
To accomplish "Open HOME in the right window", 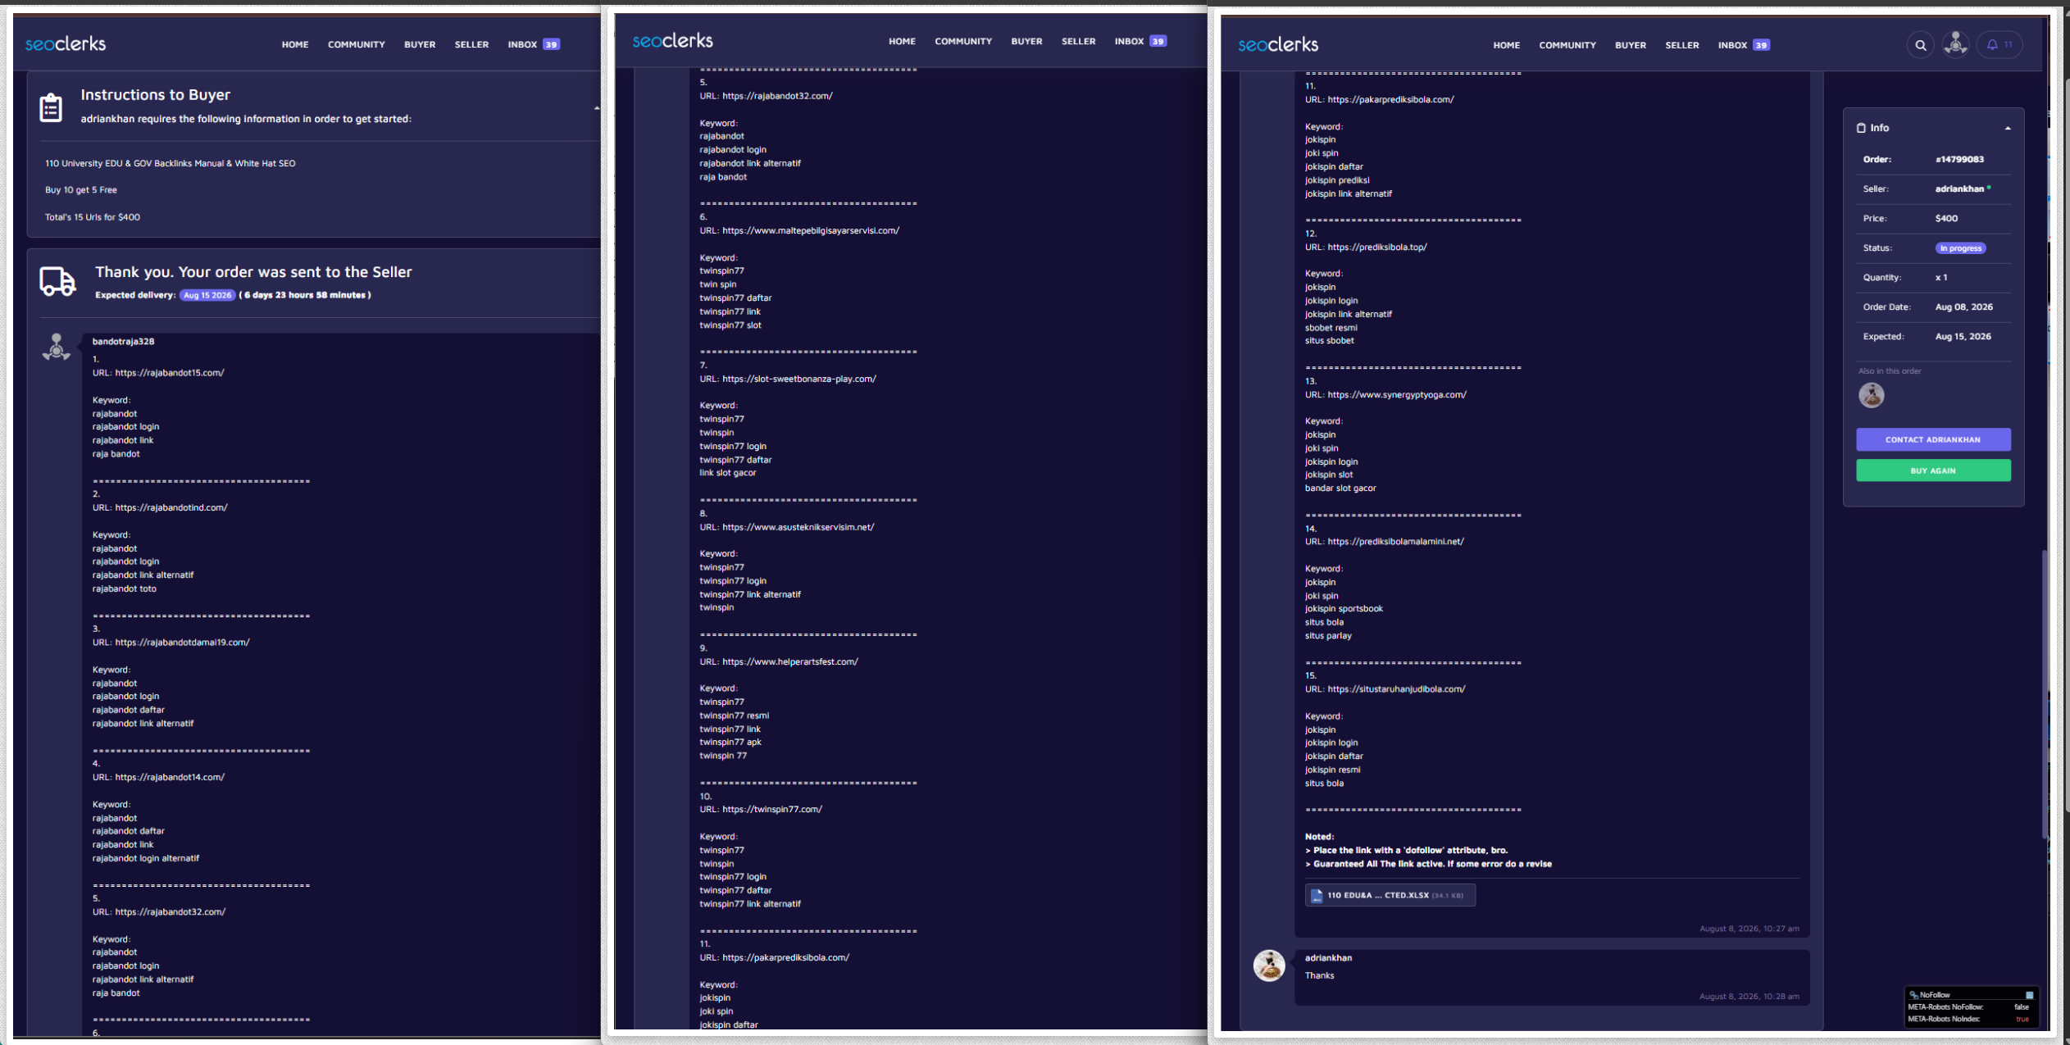I will [x=1507, y=46].
